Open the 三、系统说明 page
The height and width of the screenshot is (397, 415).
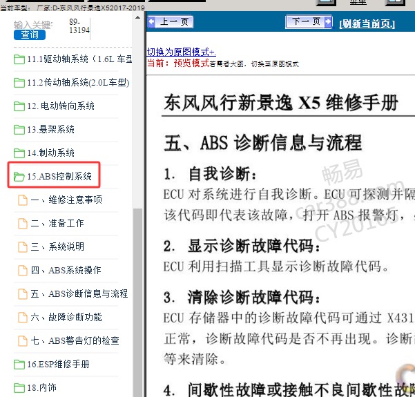pyautogui.click(x=57, y=246)
